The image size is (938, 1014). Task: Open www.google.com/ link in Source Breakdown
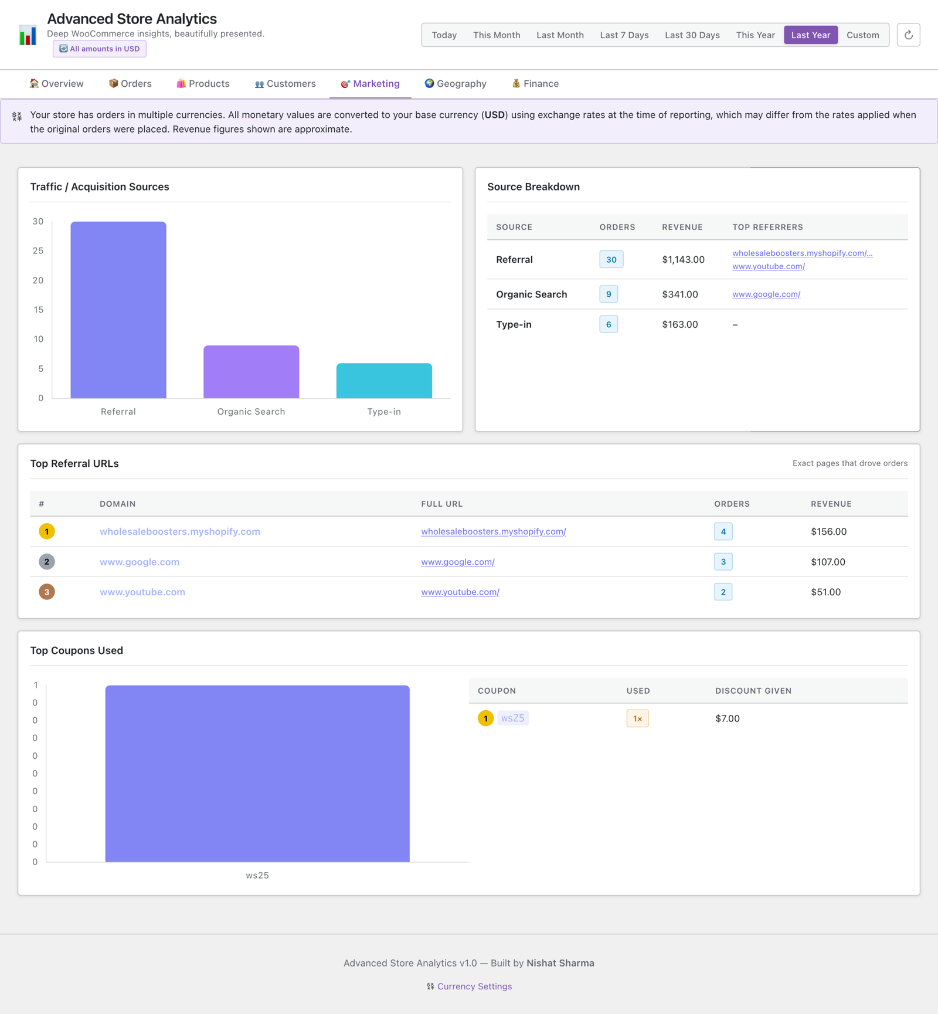(x=766, y=294)
